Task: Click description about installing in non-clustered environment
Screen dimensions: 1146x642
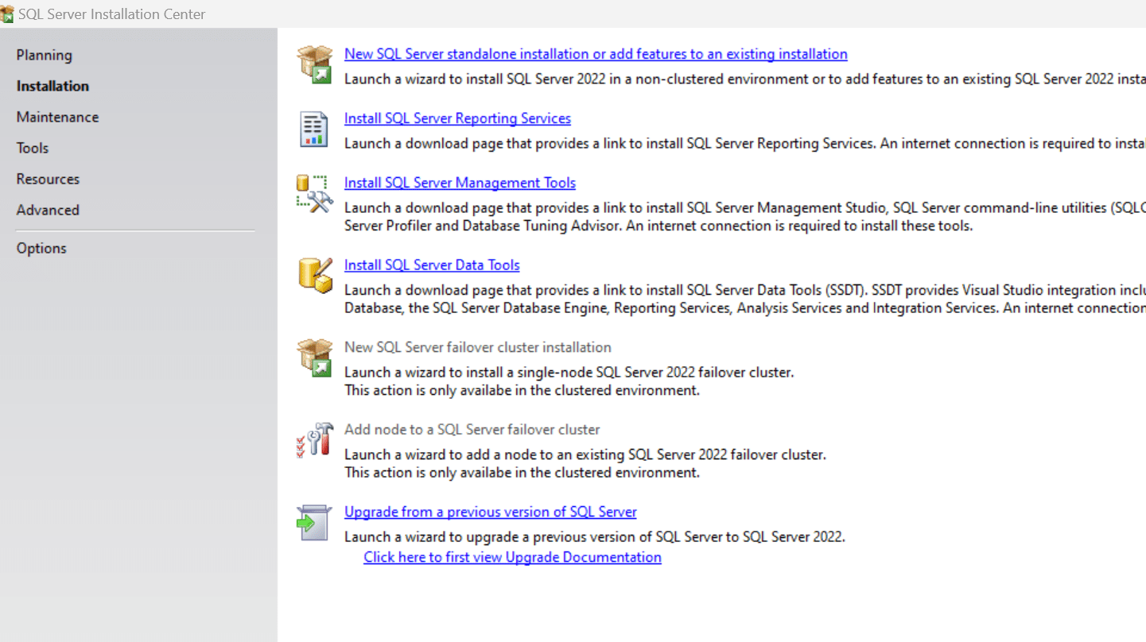Action: (744, 79)
